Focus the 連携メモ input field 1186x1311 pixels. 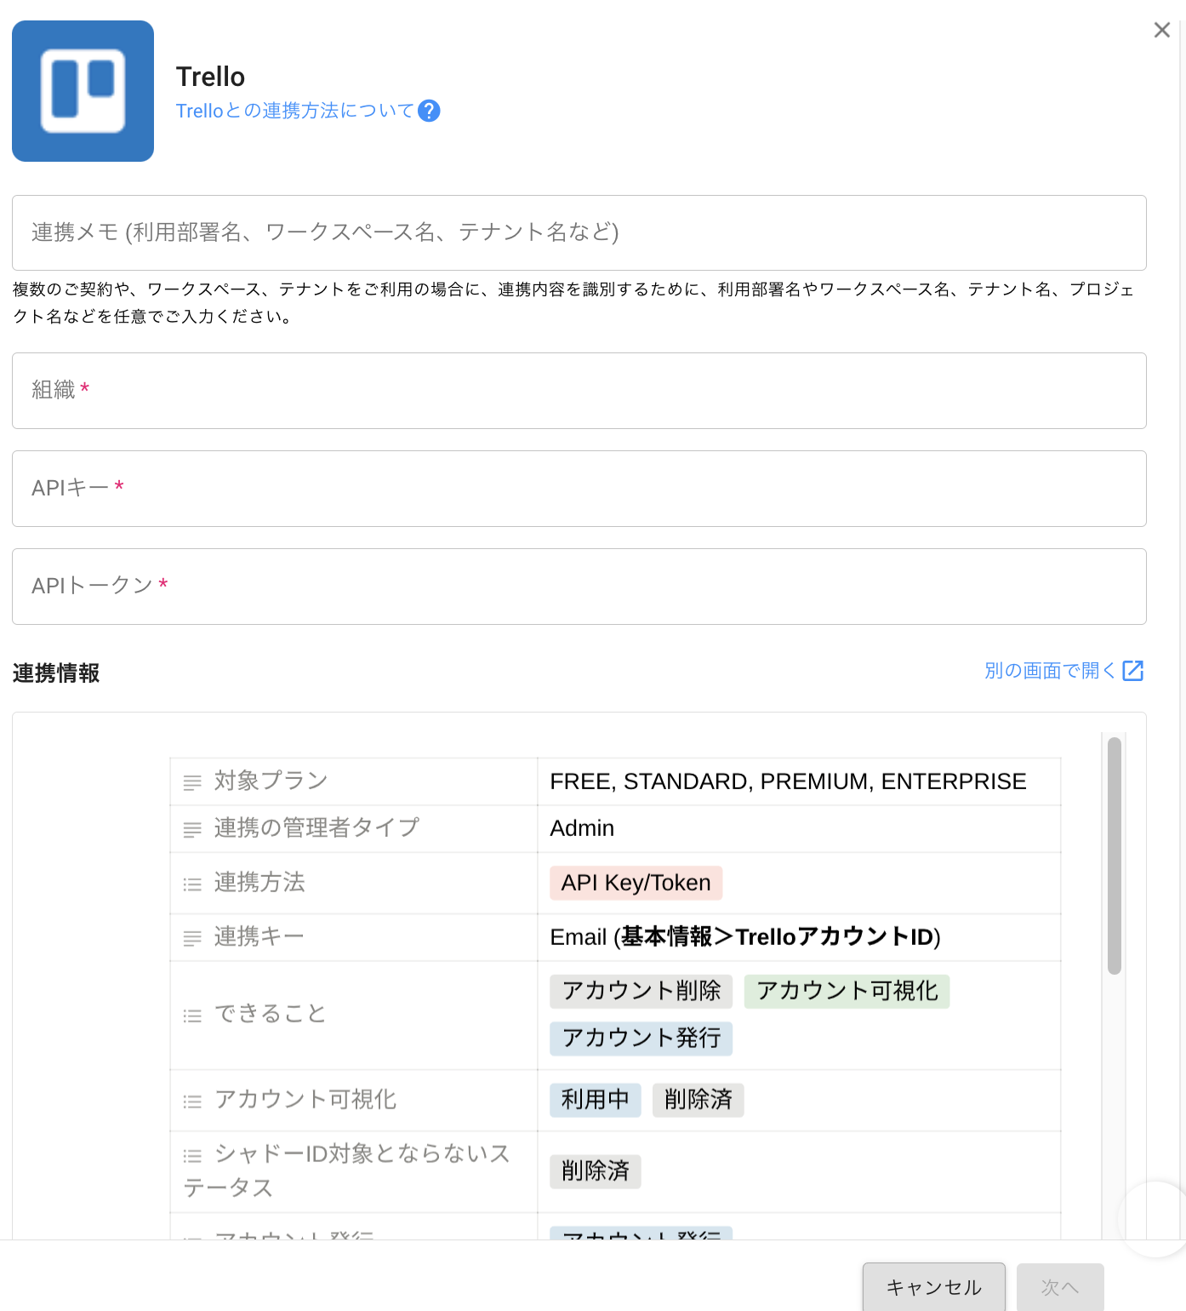[579, 233]
